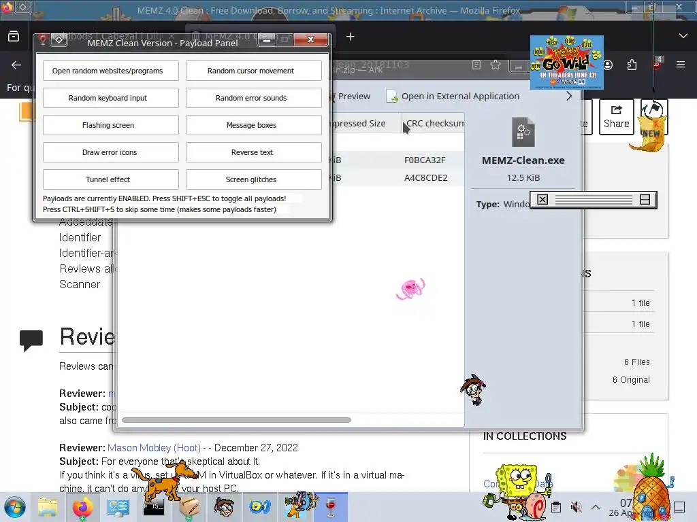Toggle the Random cursor movement payload
This screenshot has height=522, width=697.
[253, 71]
